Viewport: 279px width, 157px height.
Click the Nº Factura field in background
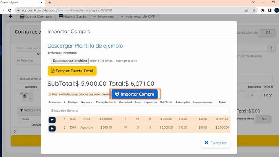[28, 61]
